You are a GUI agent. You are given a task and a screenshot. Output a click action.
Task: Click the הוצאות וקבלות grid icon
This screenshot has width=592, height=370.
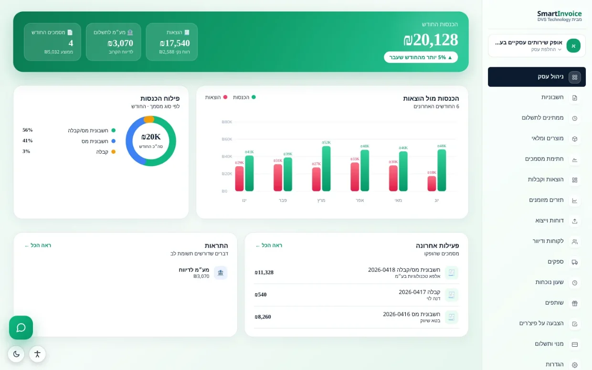[x=575, y=180]
